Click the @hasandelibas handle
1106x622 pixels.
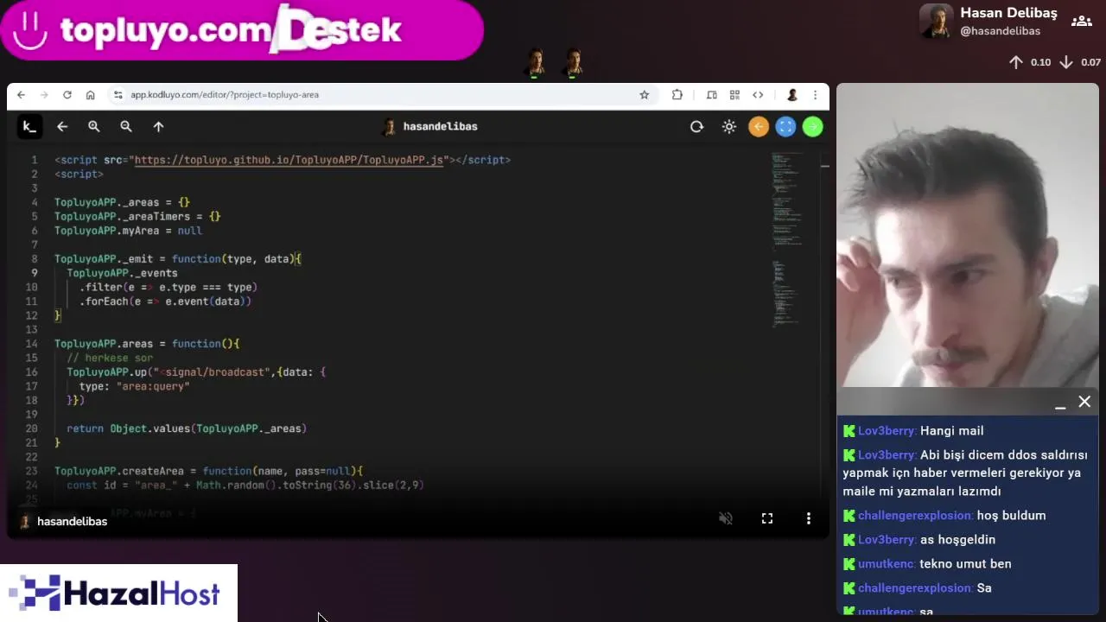[1000, 31]
